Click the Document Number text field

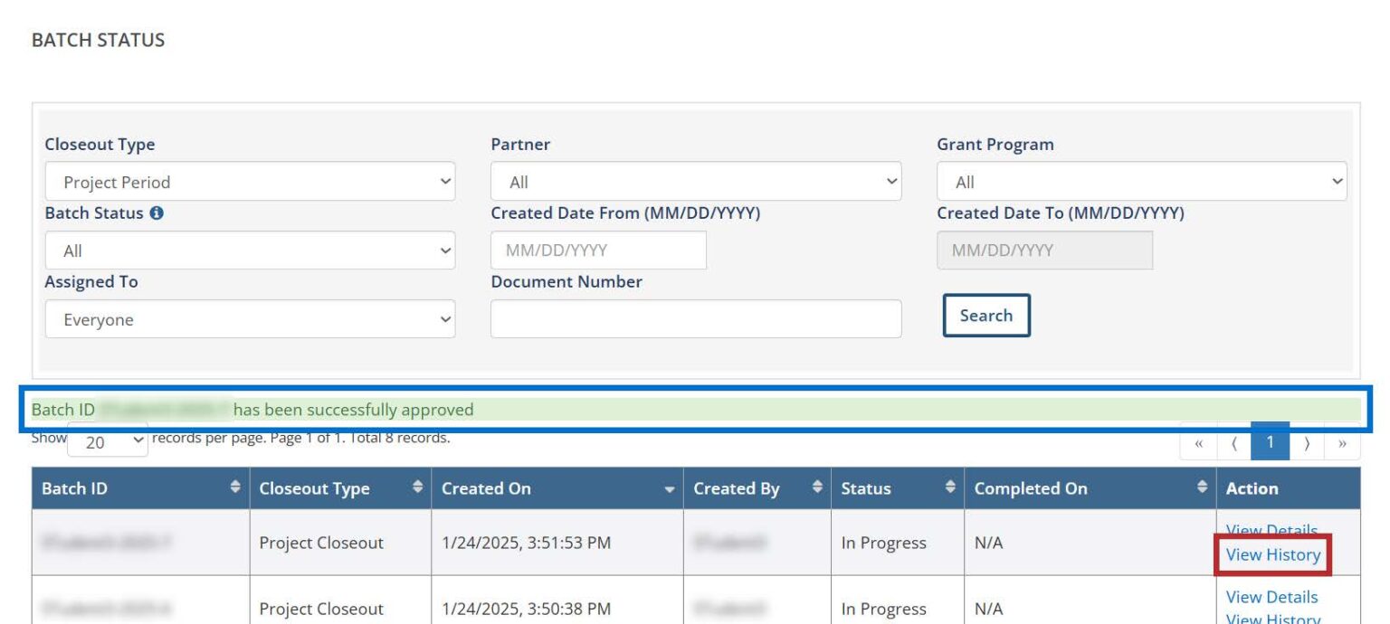pos(695,319)
